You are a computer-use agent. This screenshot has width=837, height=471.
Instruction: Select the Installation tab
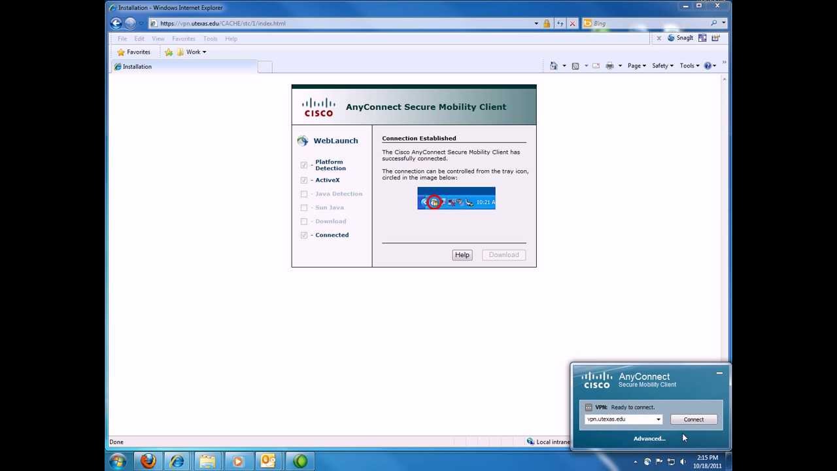pyautogui.click(x=184, y=67)
